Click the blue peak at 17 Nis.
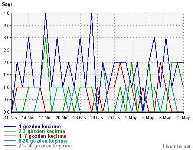 (x=46, y=13)
